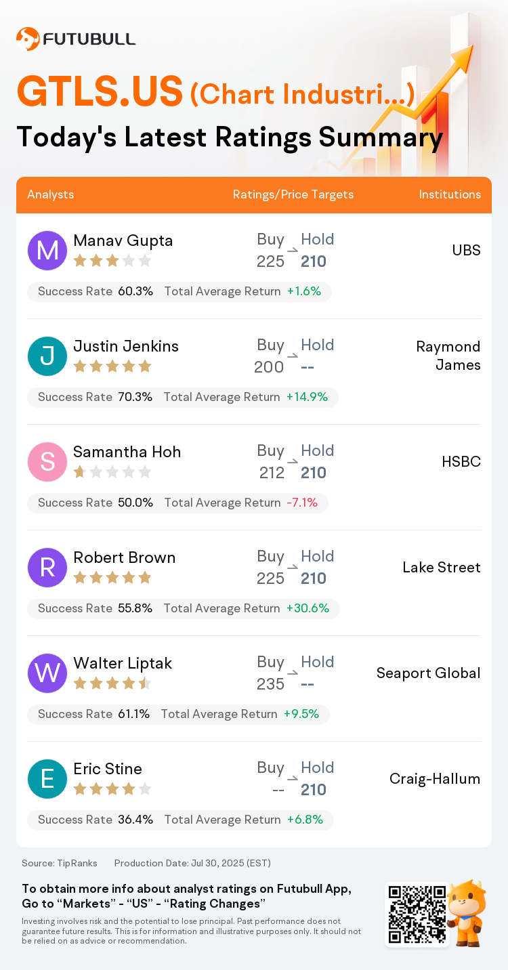508x970 pixels.
Task: Click the Seaport Global institution name
Action: (x=429, y=673)
